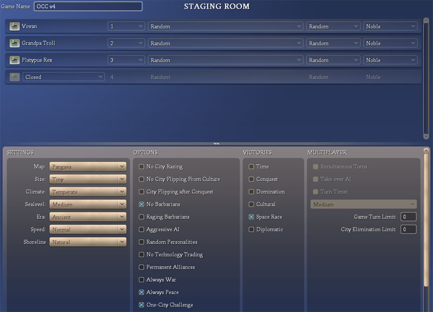
Task: Open the Closed slot status dropdown
Action: coord(63,77)
